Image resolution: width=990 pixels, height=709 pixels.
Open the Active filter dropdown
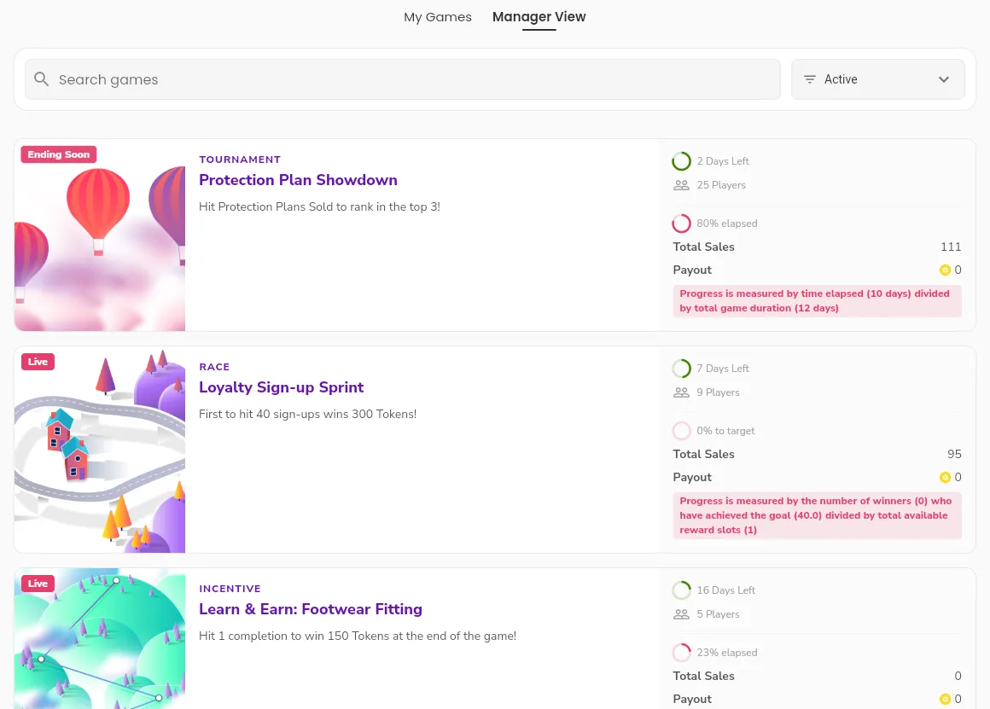pyautogui.click(x=877, y=79)
